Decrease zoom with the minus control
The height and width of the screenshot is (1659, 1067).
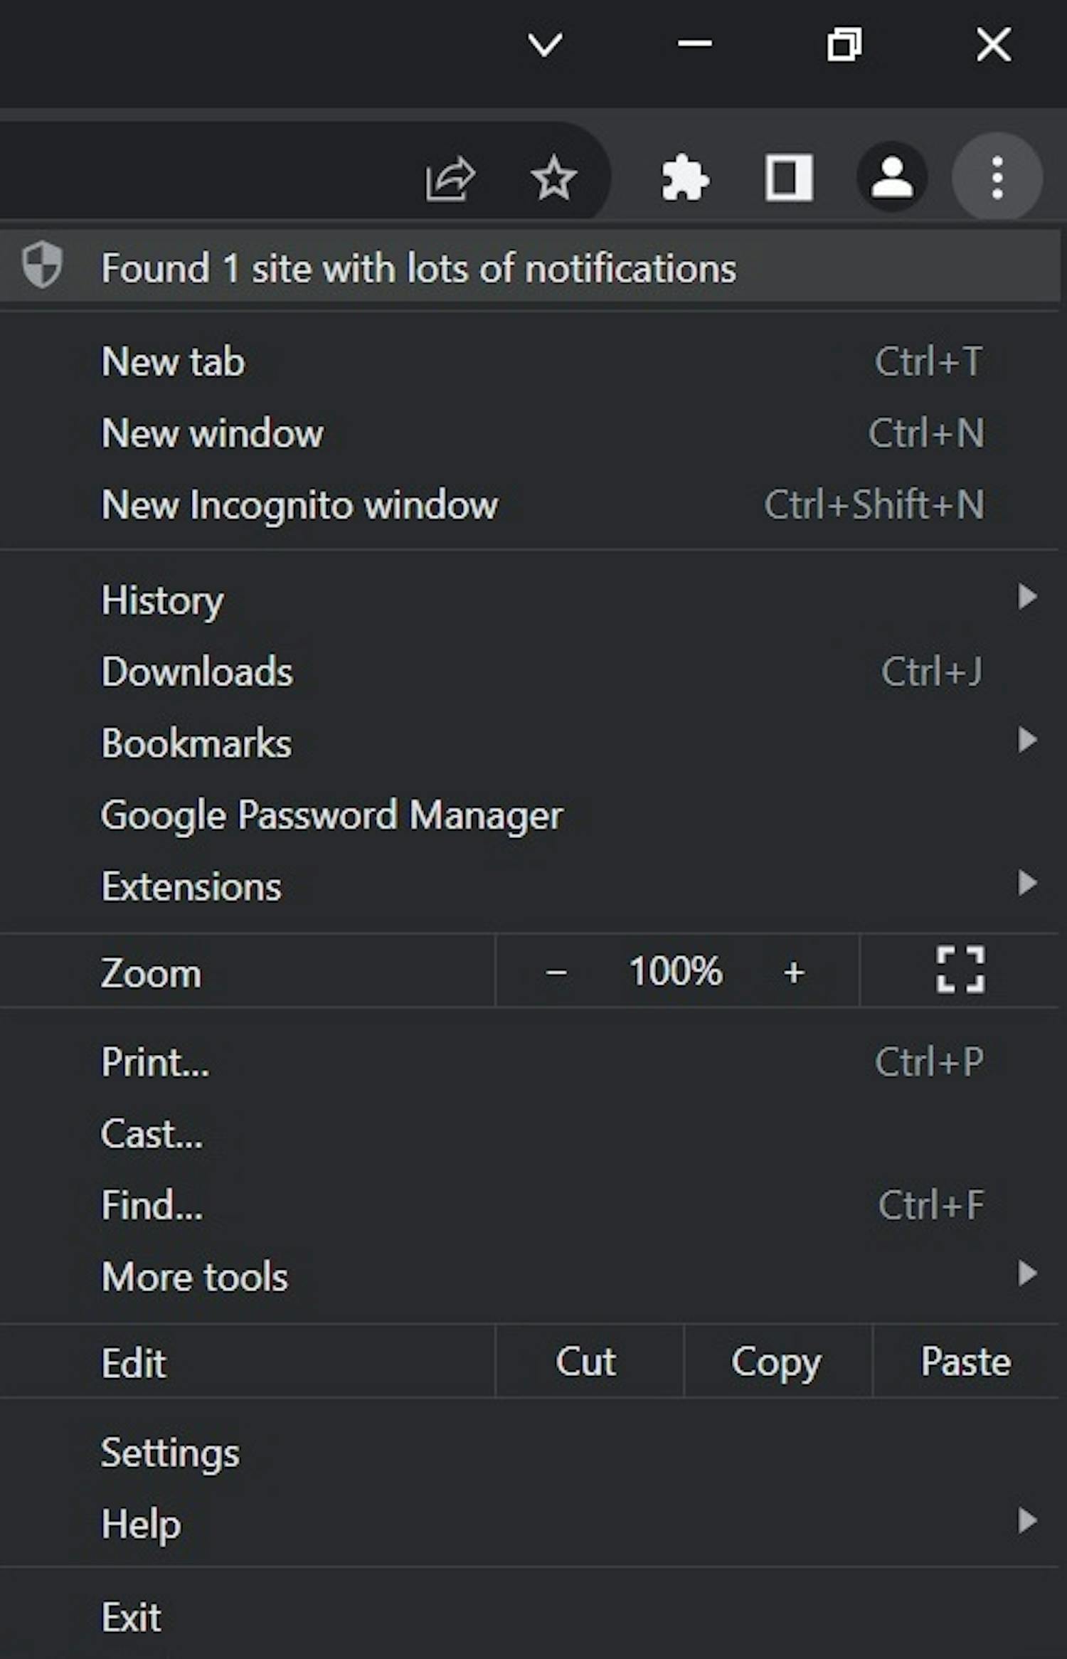coord(557,971)
